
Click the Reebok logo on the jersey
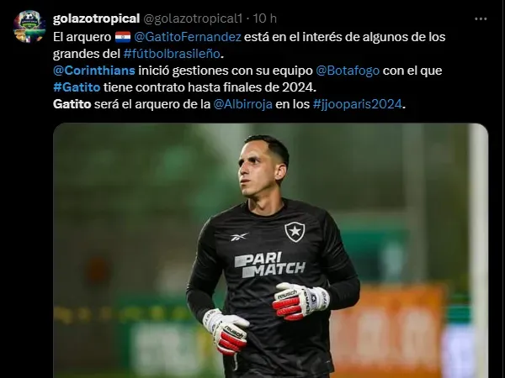coord(239,237)
